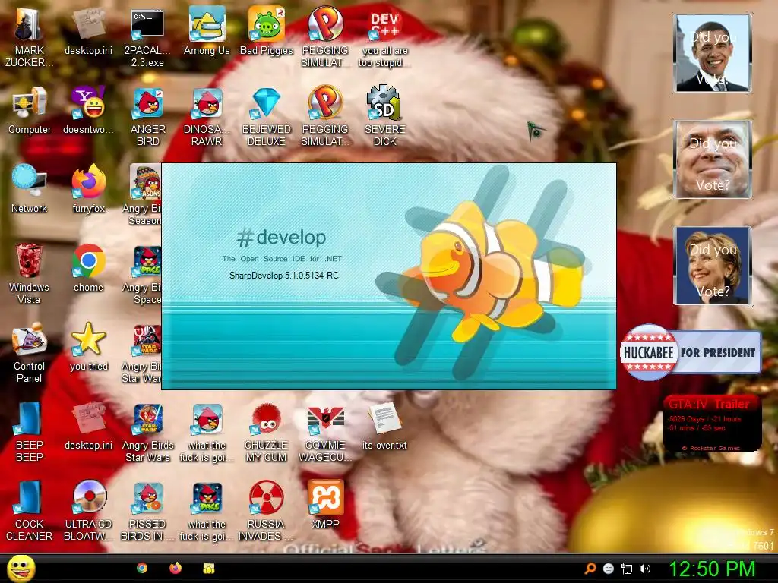Click the Obama 'Did you Vote?' gadget
This screenshot has height=583, width=778.
click(713, 53)
